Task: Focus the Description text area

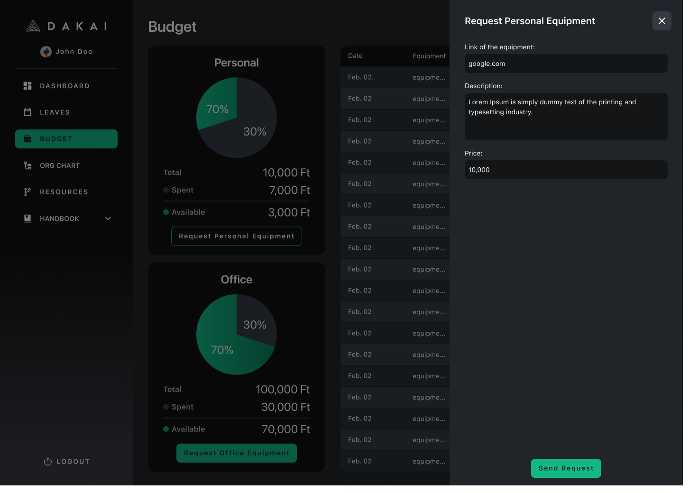Action: coord(566,117)
